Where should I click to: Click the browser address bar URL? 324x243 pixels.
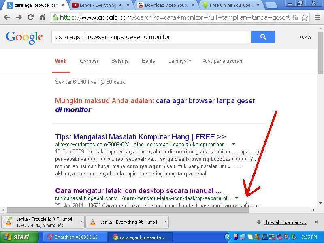(x=175, y=17)
